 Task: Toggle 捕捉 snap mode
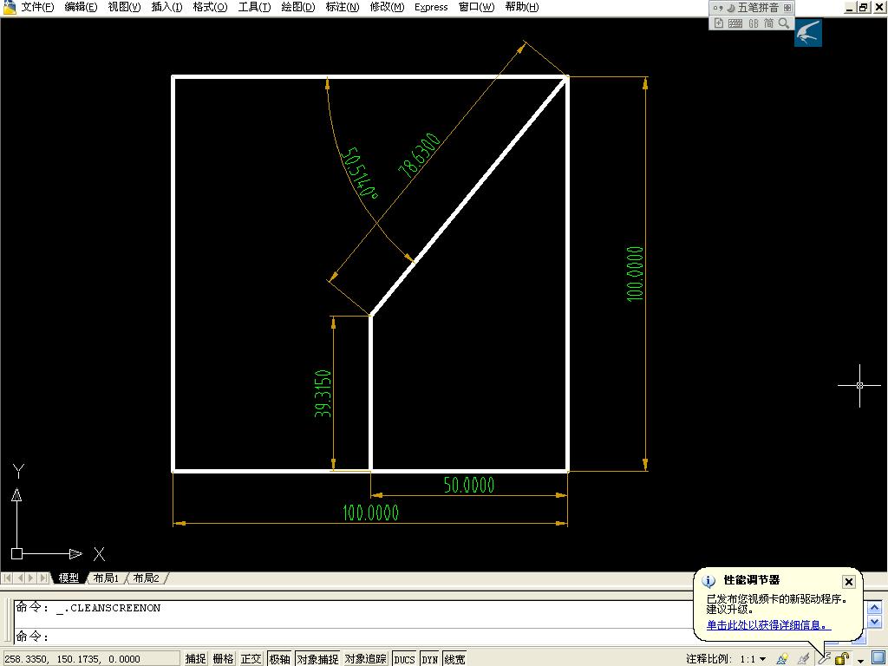195,659
